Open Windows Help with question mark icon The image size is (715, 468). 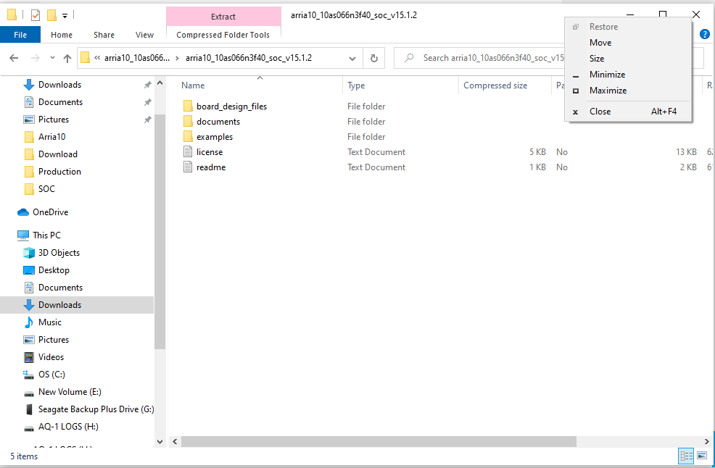(705, 34)
